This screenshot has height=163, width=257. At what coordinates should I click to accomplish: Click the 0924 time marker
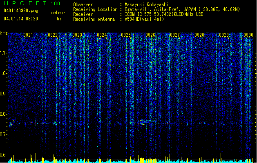click(x=102, y=35)
